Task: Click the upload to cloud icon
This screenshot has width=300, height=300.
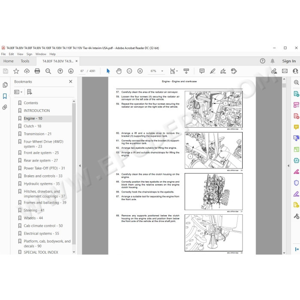Action: coord(27,71)
